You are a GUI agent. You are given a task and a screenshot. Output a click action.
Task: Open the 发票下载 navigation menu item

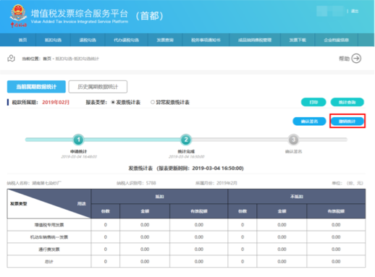point(298,40)
